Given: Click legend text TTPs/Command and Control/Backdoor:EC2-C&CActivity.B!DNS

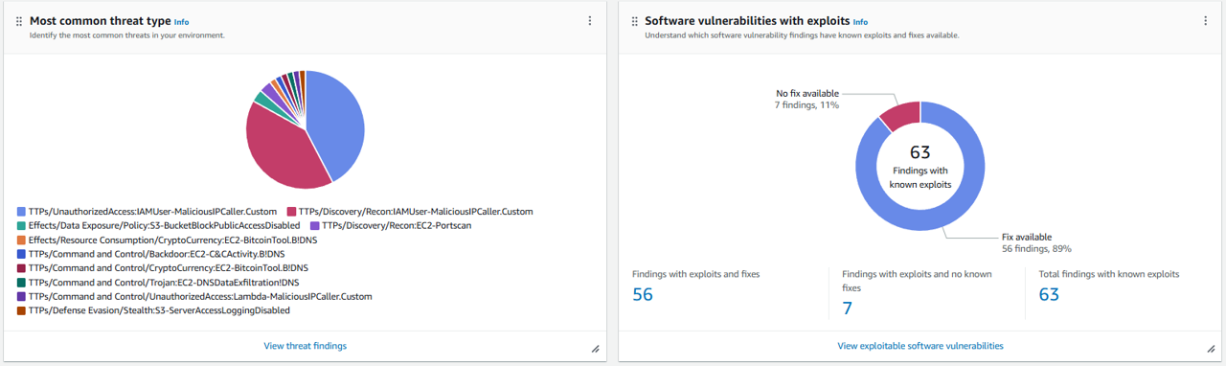Looking at the screenshot, I should (x=157, y=254).
